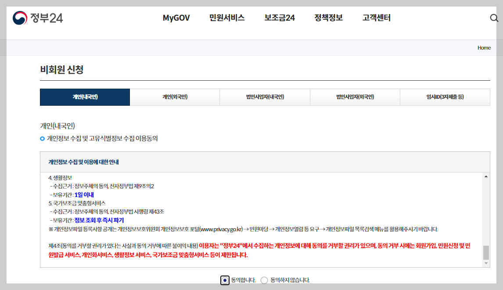The image size is (503, 290).
Task: Select the 개인(내국인) tab
Action: click(x=85, y=97)
